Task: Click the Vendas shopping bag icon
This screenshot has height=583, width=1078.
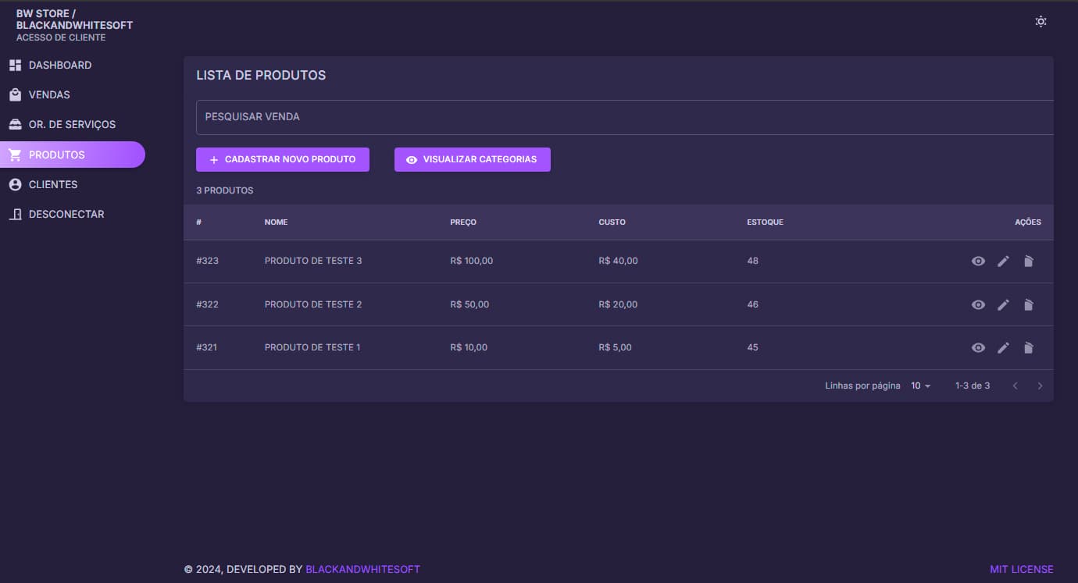Action: coord(15,94)
